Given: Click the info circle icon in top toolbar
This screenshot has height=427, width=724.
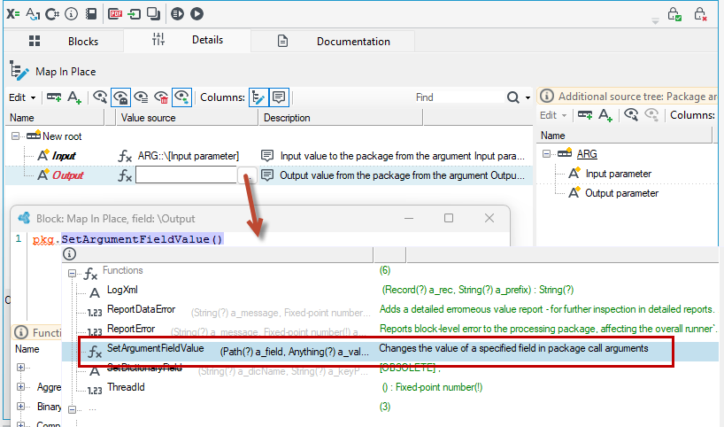Looking at the screenshot, I should click(x=71, y=14).
